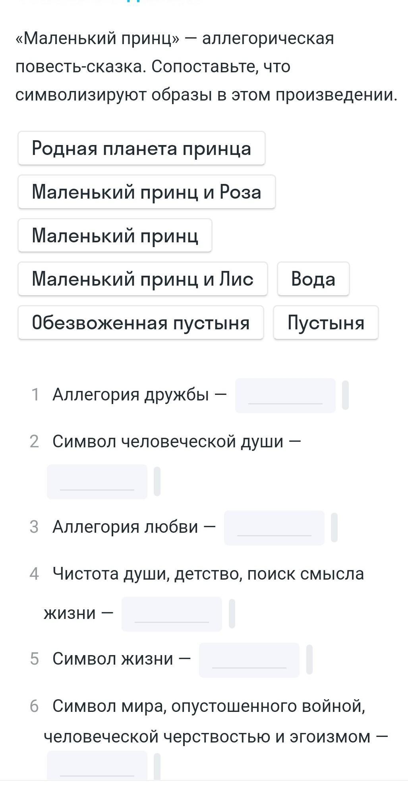
Task: Tap the blank below 'черствостью и эгоизмом'
Action: (97, 766)
